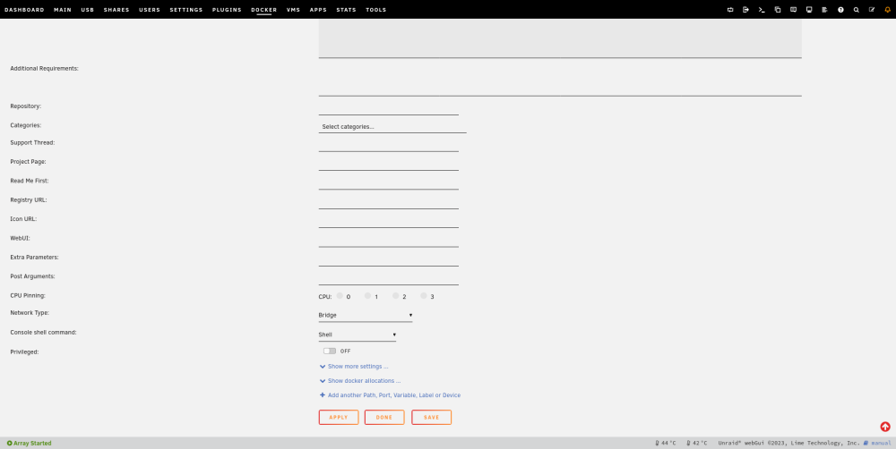896x449 pixels.
Task: Select CPU 0 pinning checkbox
Action: click(340, 295)
